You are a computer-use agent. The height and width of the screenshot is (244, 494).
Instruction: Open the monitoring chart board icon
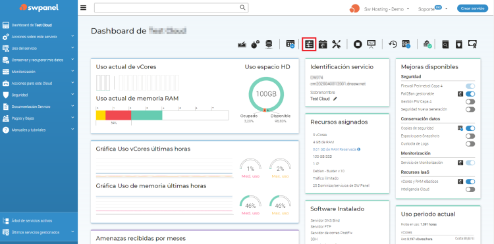click(x=371, y=44)
